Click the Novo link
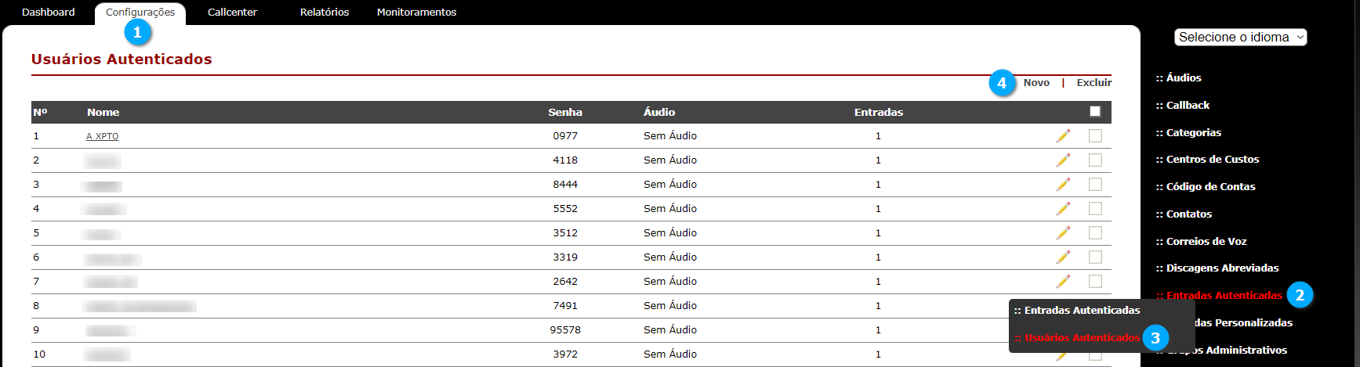This screenshot has height=367, width=1360. [1036, 83]
